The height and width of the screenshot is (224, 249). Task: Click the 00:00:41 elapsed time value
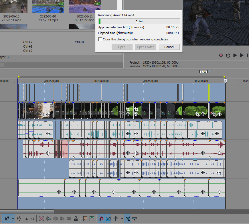(x=173, y=33)
